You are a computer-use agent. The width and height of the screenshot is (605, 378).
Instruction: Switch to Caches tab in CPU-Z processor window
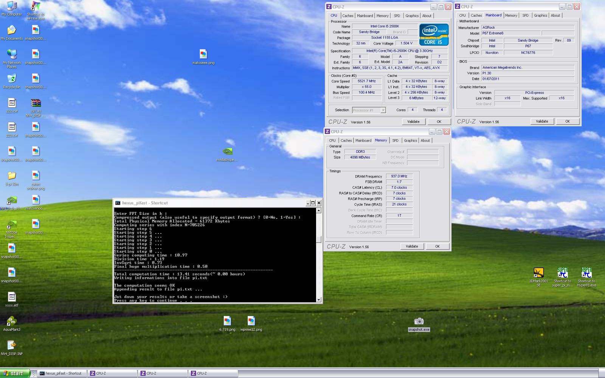tap(347, 16)
